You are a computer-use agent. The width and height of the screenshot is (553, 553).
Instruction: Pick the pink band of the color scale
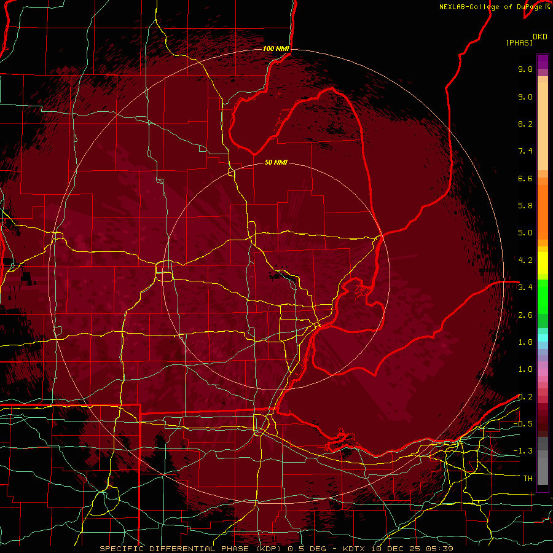point(543,372)
